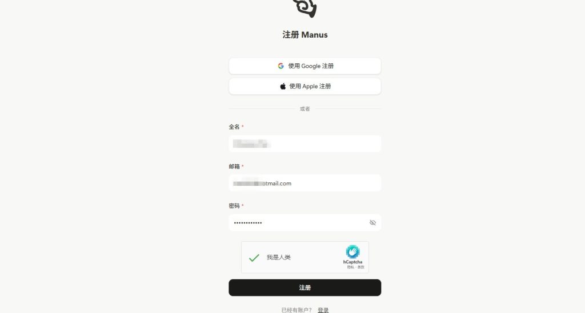Viewport: 585px width, 313px height.
Task: Click the 邮箱 field label
Action: [x=234, y=166]
